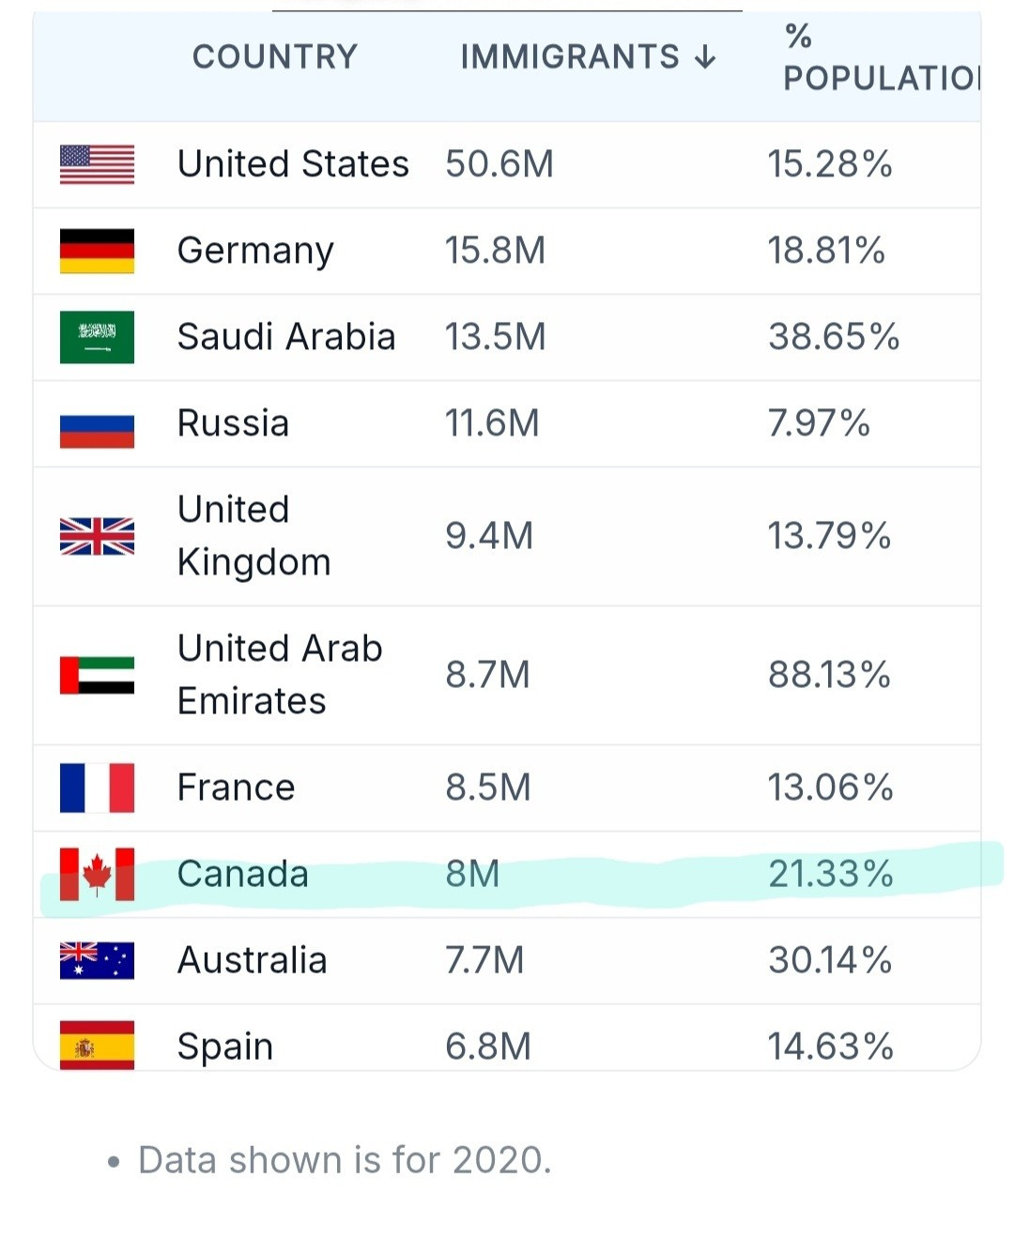Click the Canada flag icon
The height and width of the screenshot is (1254, 1014).
(x=97, y=874)
